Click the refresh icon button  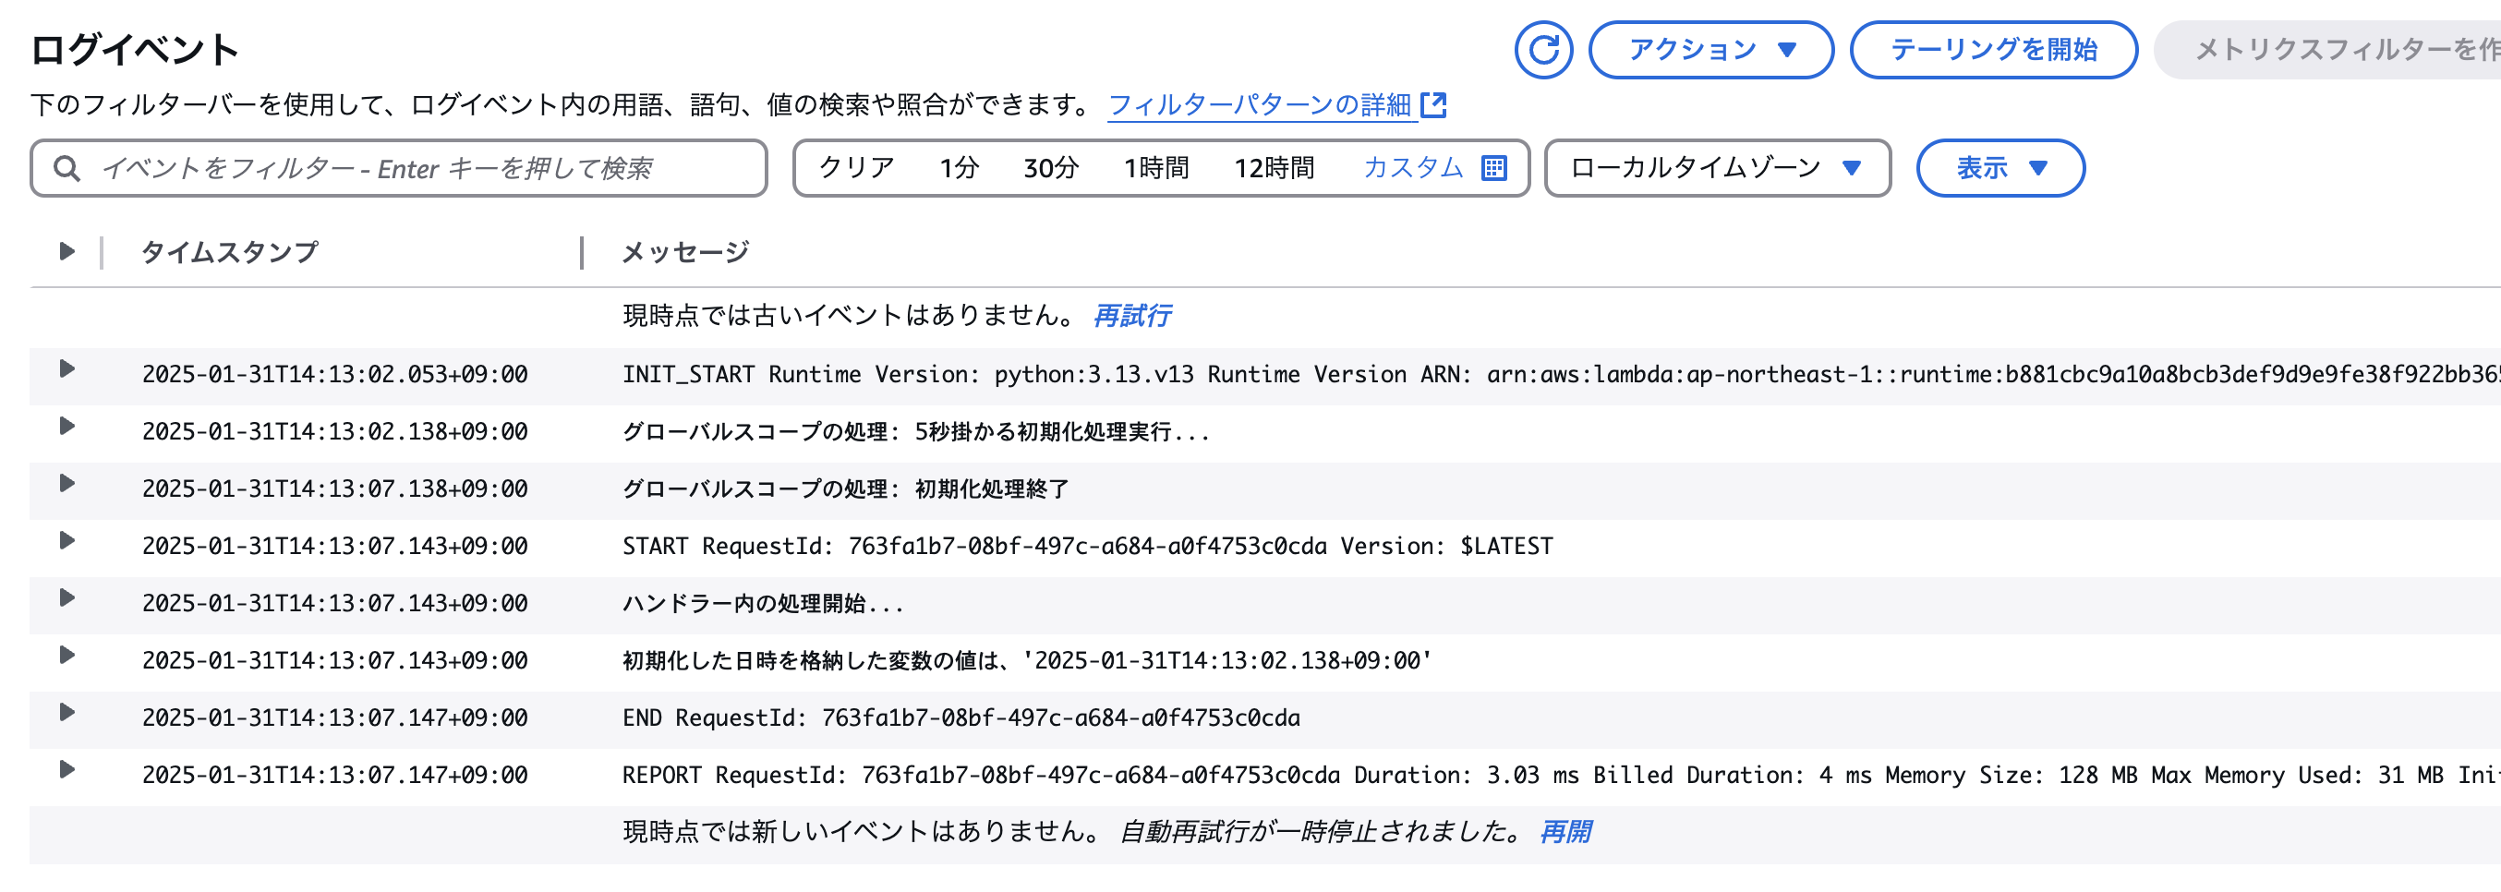pyautogui.click(x=1542, y=50)
